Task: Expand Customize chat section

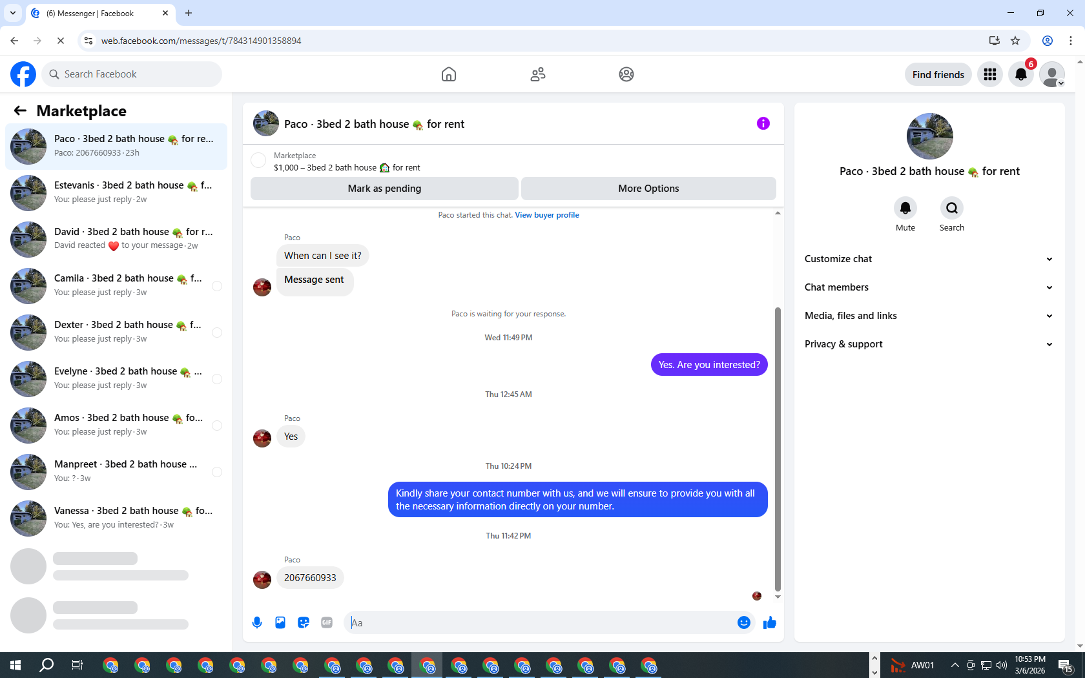Action: tap(929, 259)
